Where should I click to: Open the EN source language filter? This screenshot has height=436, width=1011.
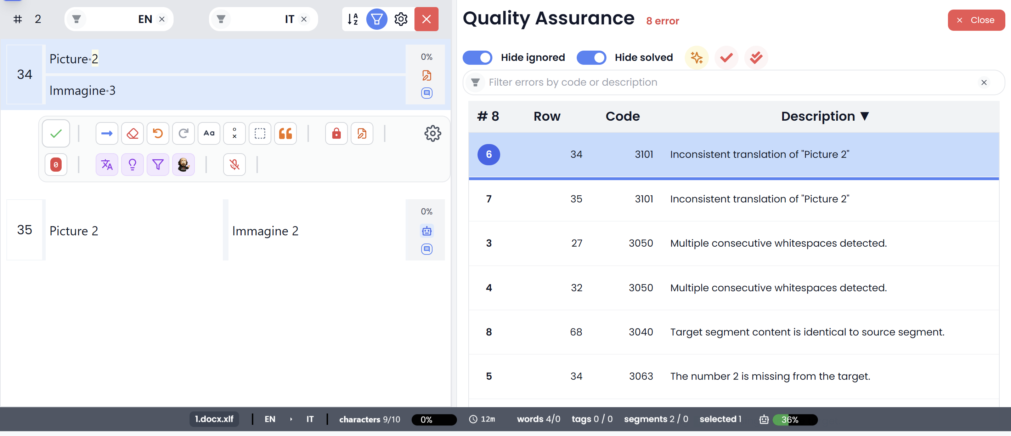click(x=77, y=19)
